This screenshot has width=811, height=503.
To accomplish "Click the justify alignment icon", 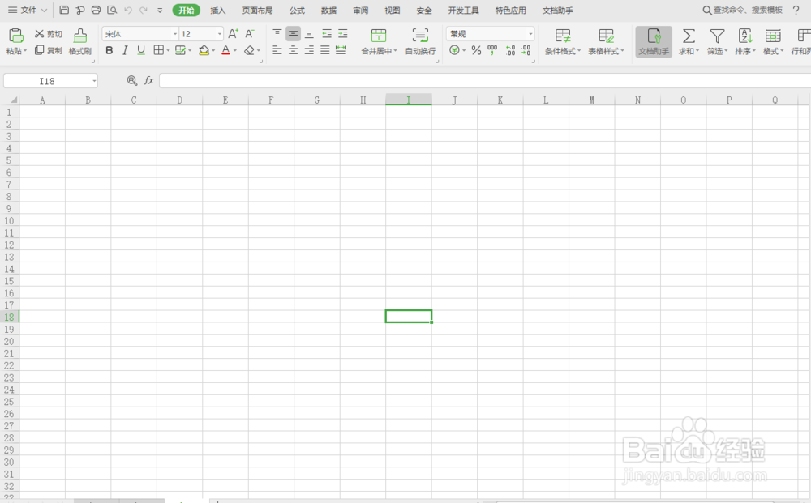I will coord(325,50).
